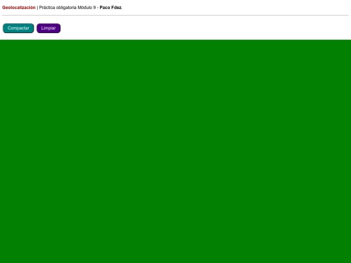Click the Paco Fdez. author name

(x=111, y=8)
